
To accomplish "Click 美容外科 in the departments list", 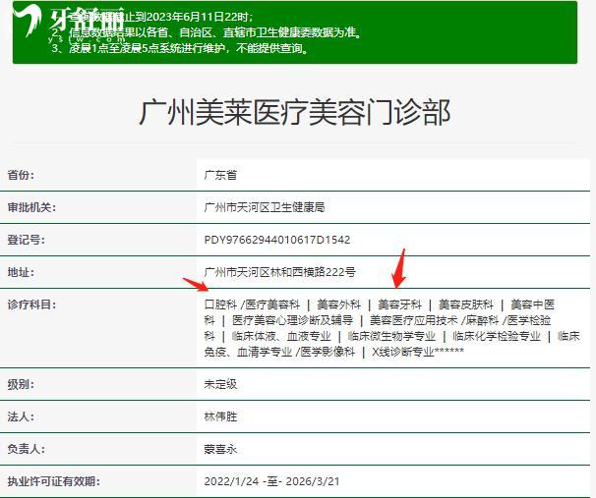I will coord(338,304).
